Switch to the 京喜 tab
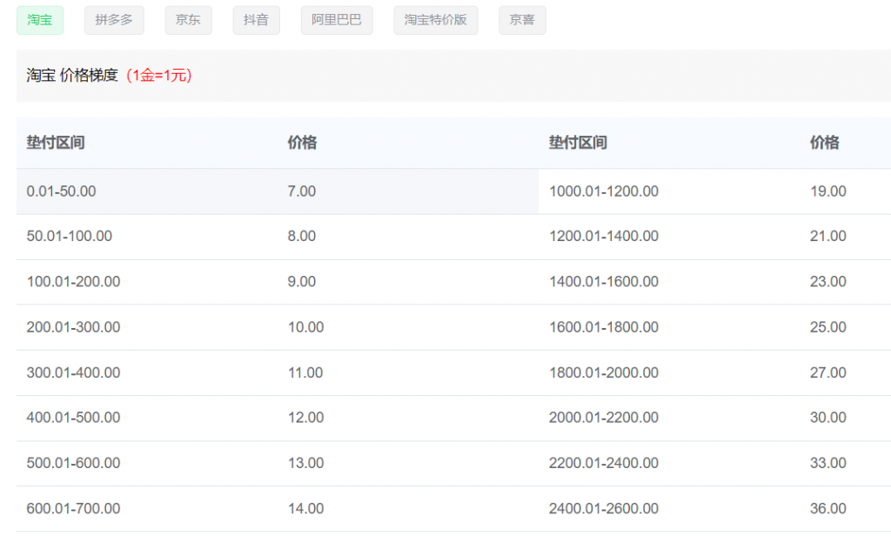Viewport: 891px width, 536px height. pos(522,20)
